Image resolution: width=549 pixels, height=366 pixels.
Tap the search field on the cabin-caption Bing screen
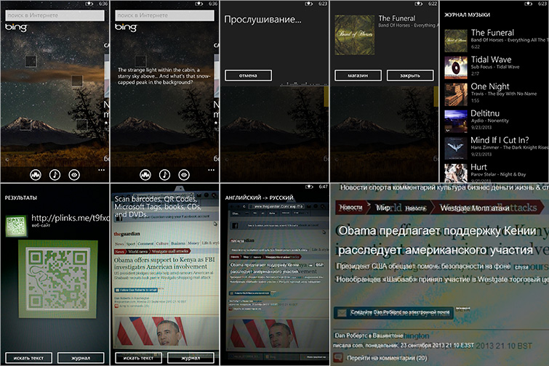point(164,15)
